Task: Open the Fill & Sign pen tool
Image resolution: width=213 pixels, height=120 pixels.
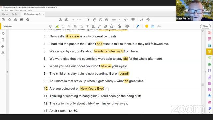Action: pos(209,77)
